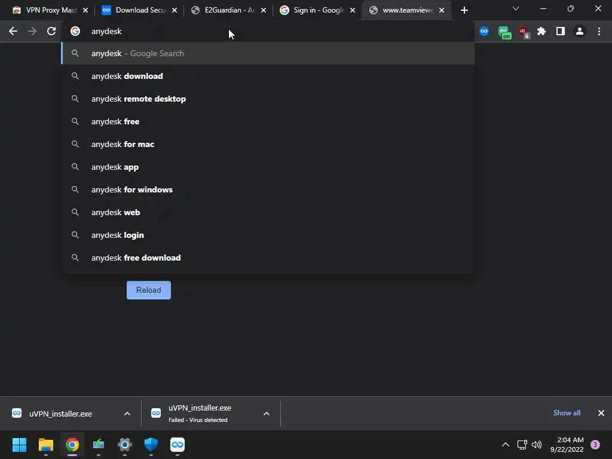Switch to Sign in - Google tab
Screen dimensions: 612x459
(317, 10)
